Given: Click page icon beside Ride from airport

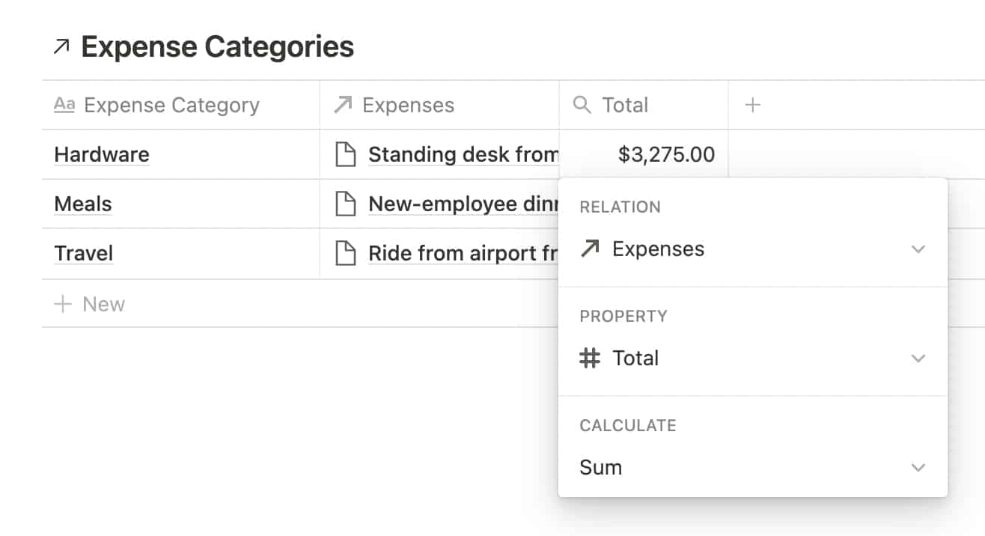Looking at the screenshot, I should click(x=345, y=254).
